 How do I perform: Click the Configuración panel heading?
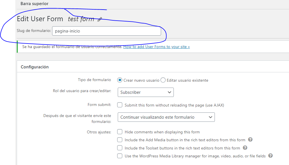(35, 67)
